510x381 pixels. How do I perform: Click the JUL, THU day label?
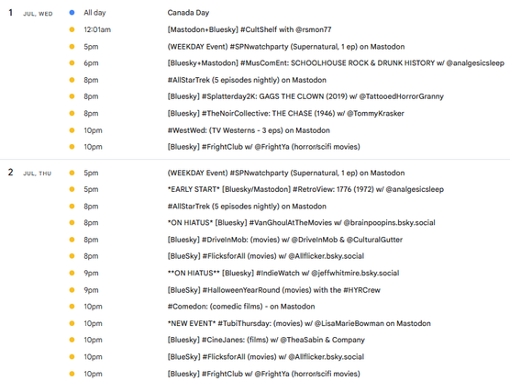point(38,174)
